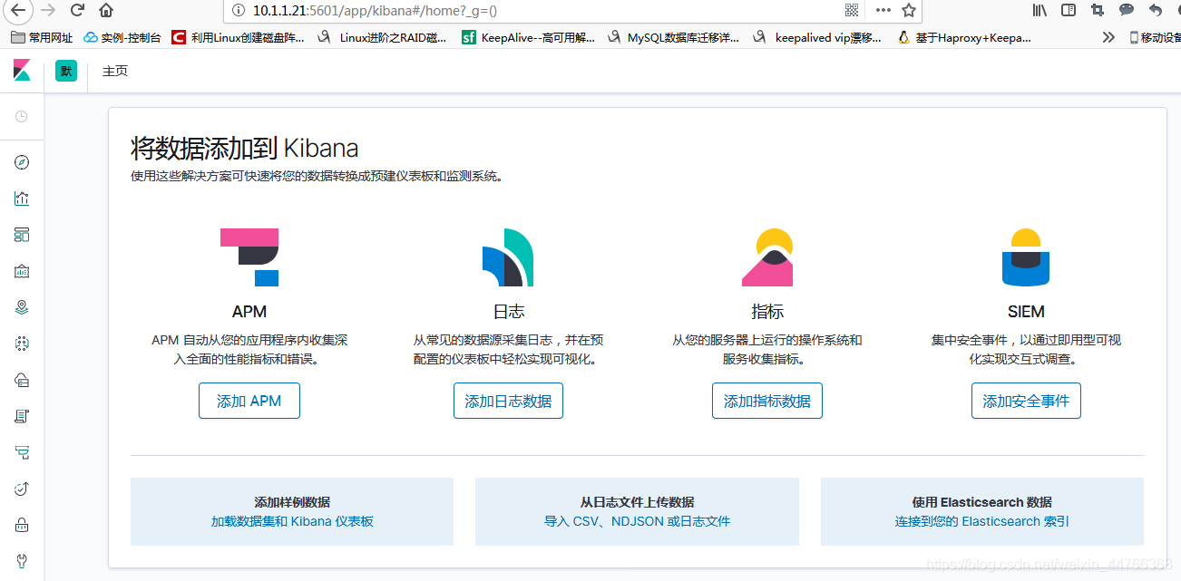Click 添加 APM button

(249, 401)
